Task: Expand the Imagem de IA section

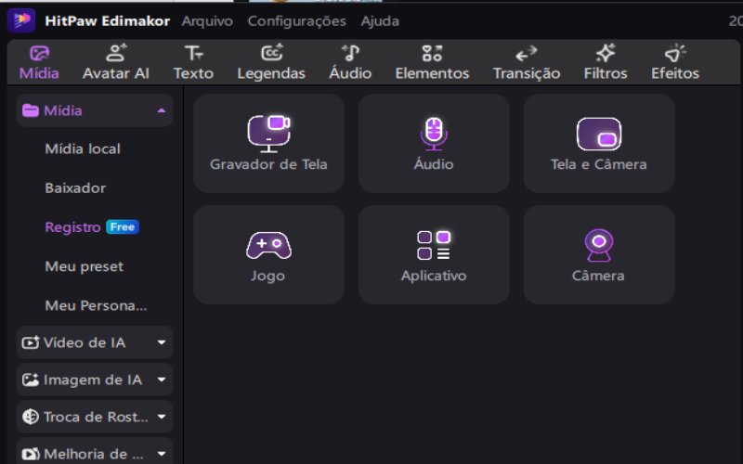Action: [95, 380]
